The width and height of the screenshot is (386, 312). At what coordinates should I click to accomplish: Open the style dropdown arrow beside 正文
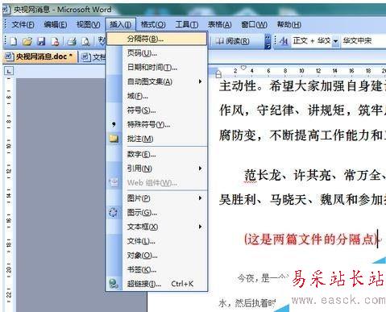pos(336,41)
